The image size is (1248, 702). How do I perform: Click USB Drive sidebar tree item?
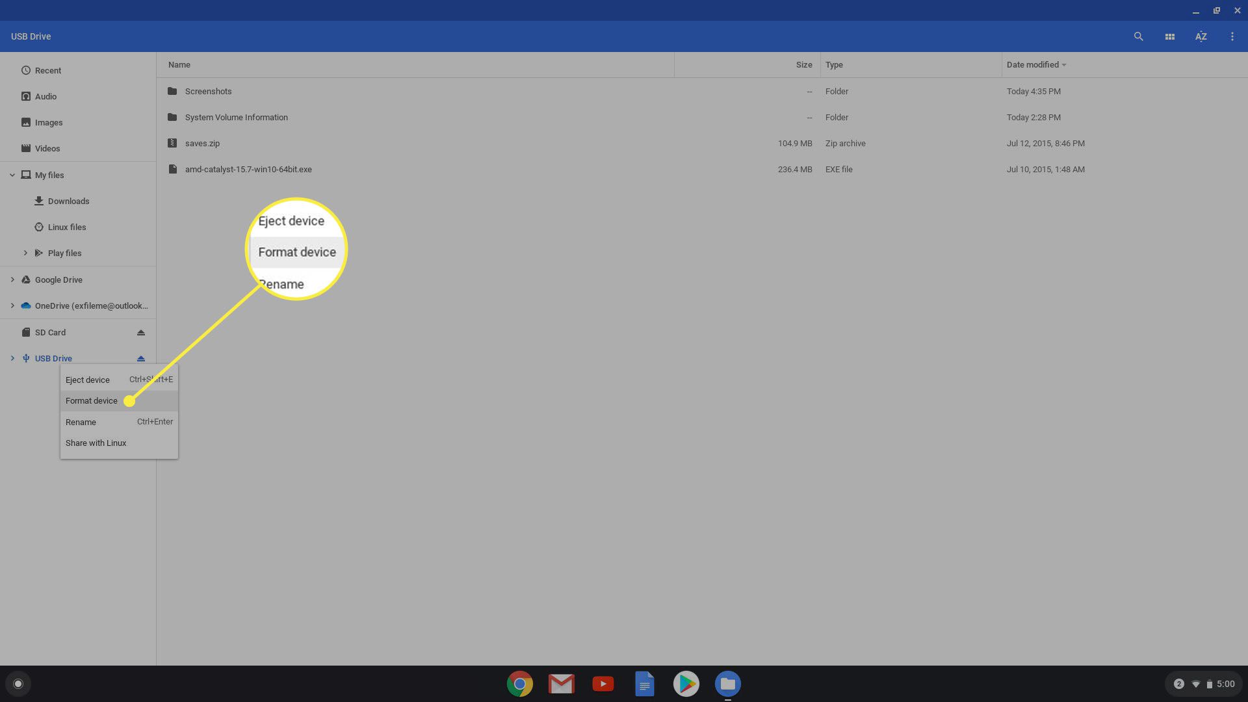(53, 358)
